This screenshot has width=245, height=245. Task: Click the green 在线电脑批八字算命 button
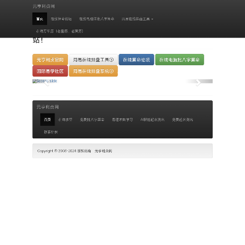coord(180,60)
